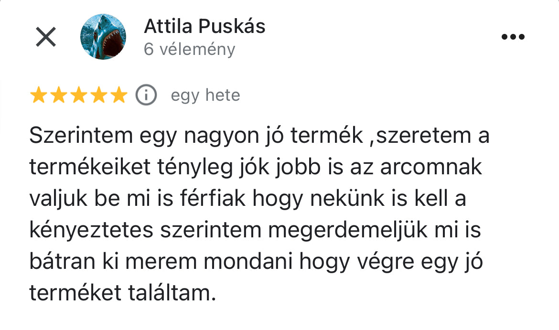Click the info icon beside the stars
The image size is (559, 330).
(x=146, y=96)
